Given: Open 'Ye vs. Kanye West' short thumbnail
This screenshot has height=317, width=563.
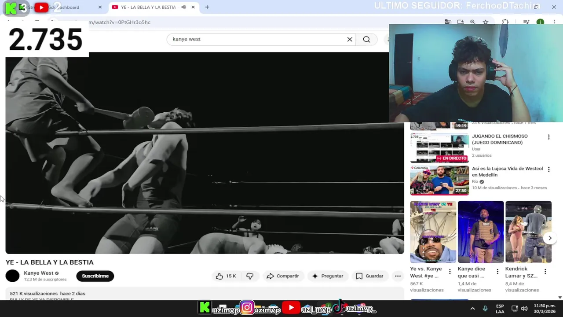Looking at the screenshot, I should (x=433, y=232).
